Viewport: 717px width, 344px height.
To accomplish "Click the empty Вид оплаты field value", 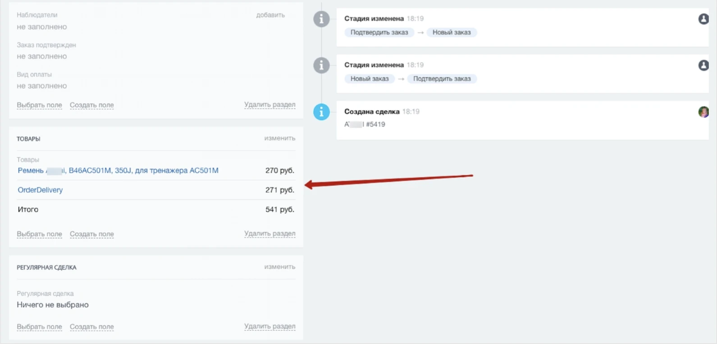I will [42, 86].
